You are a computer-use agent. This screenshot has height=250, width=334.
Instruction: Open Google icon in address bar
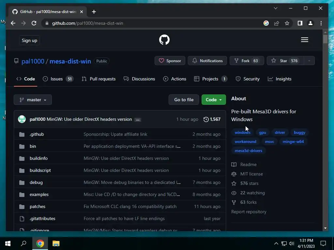pos(266,23)
